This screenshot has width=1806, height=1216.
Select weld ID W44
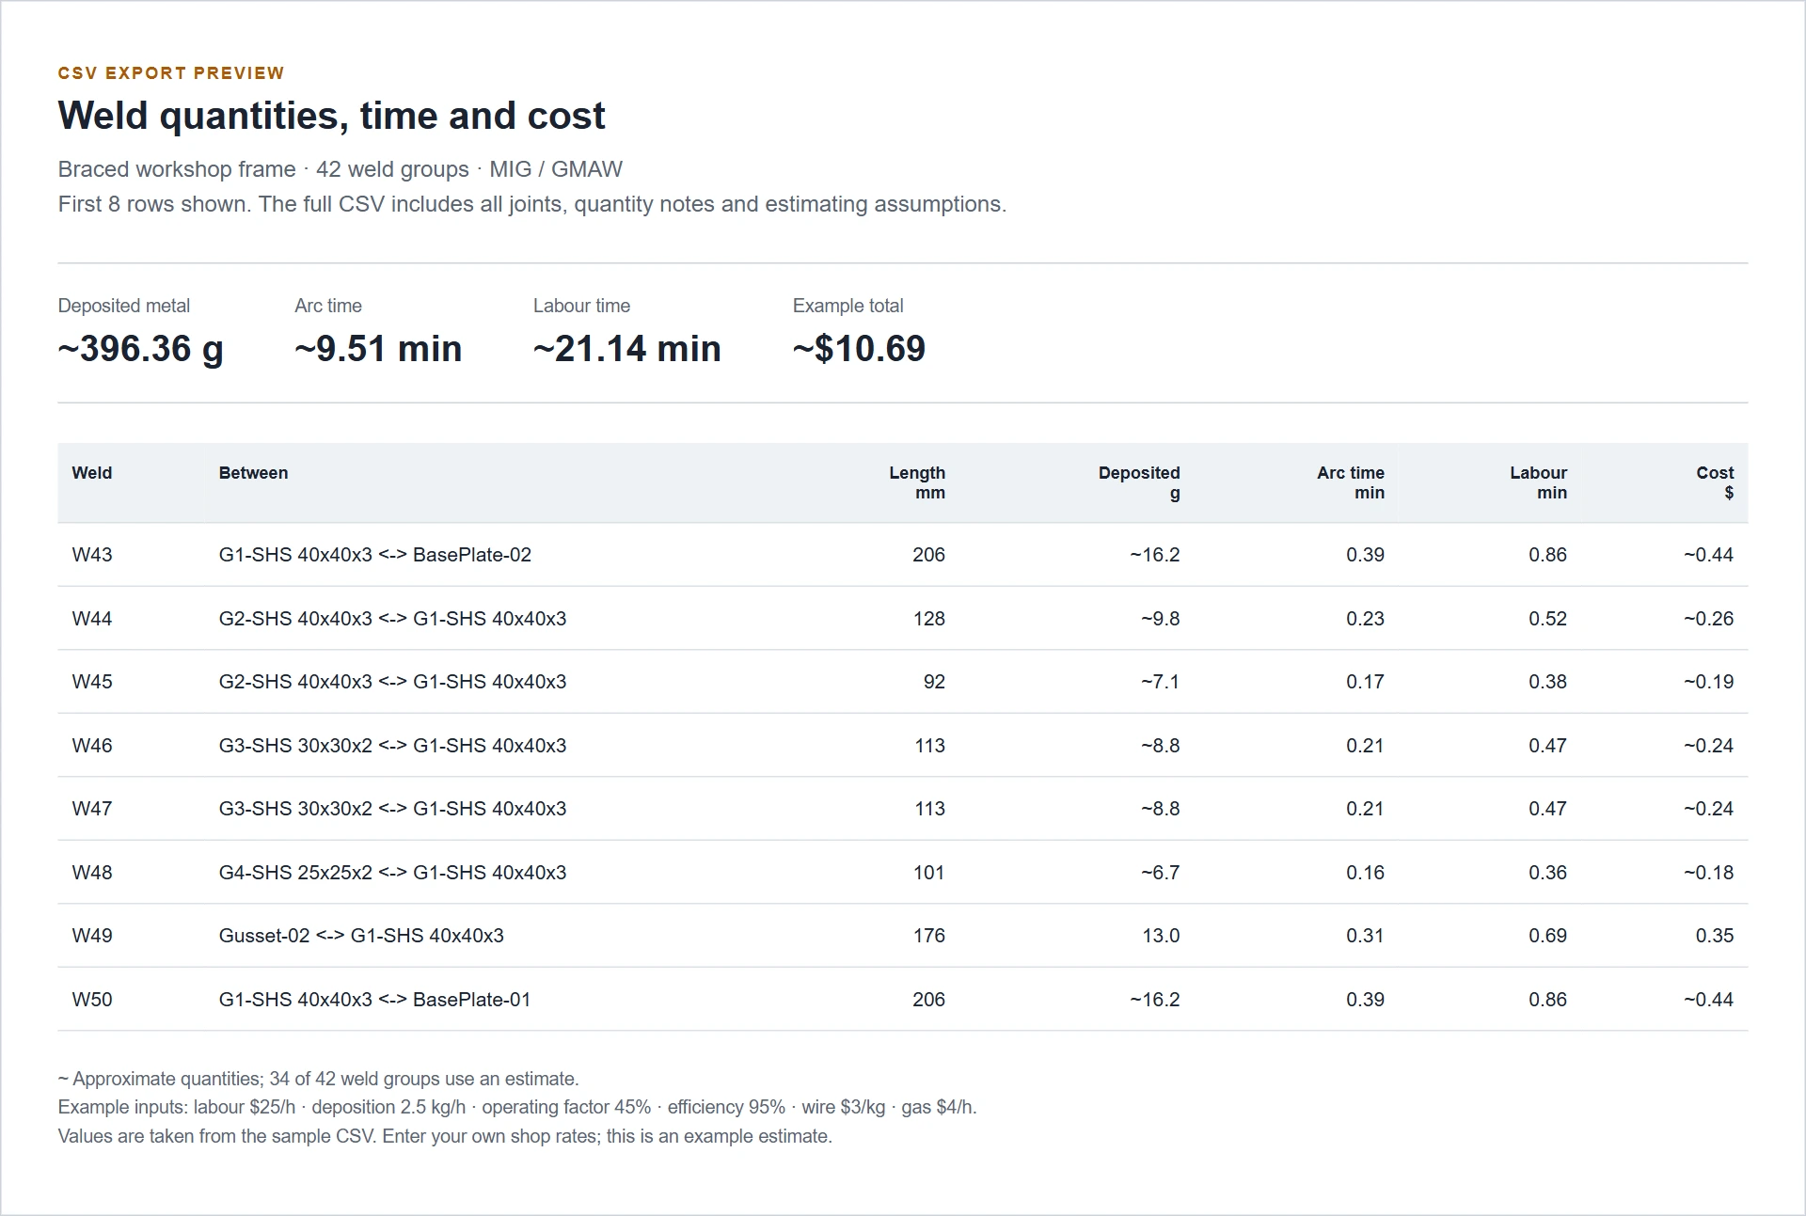92,619
